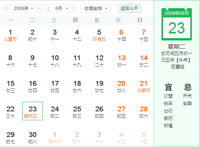200x147 pixels.
Task: Go to next month arrow
Action: [73, 9]
